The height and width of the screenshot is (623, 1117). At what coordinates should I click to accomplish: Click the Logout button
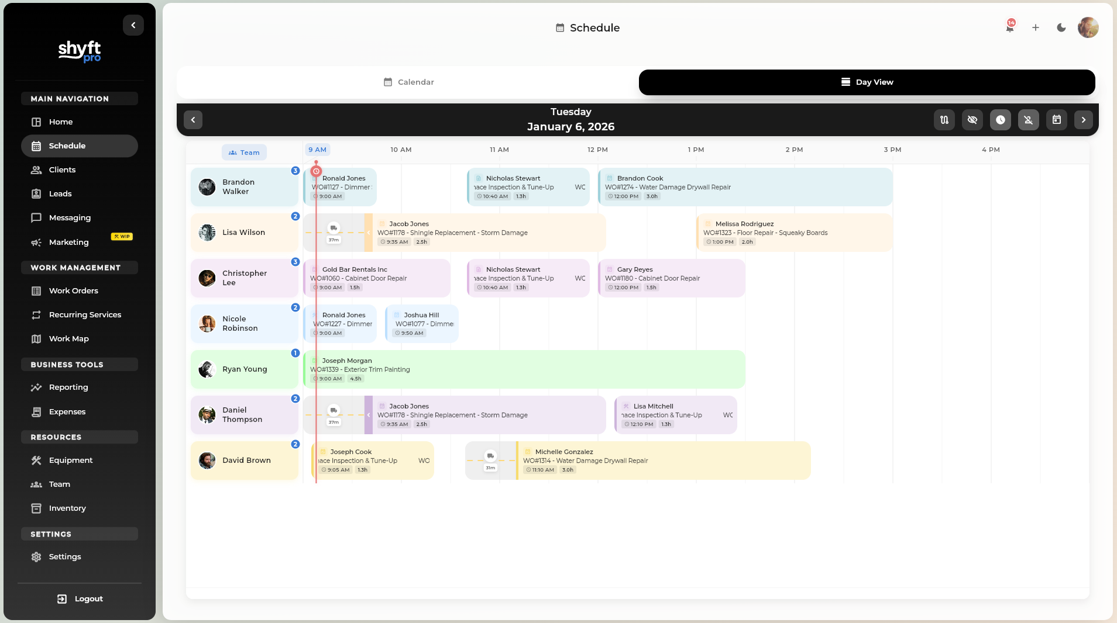click(79, 598)
